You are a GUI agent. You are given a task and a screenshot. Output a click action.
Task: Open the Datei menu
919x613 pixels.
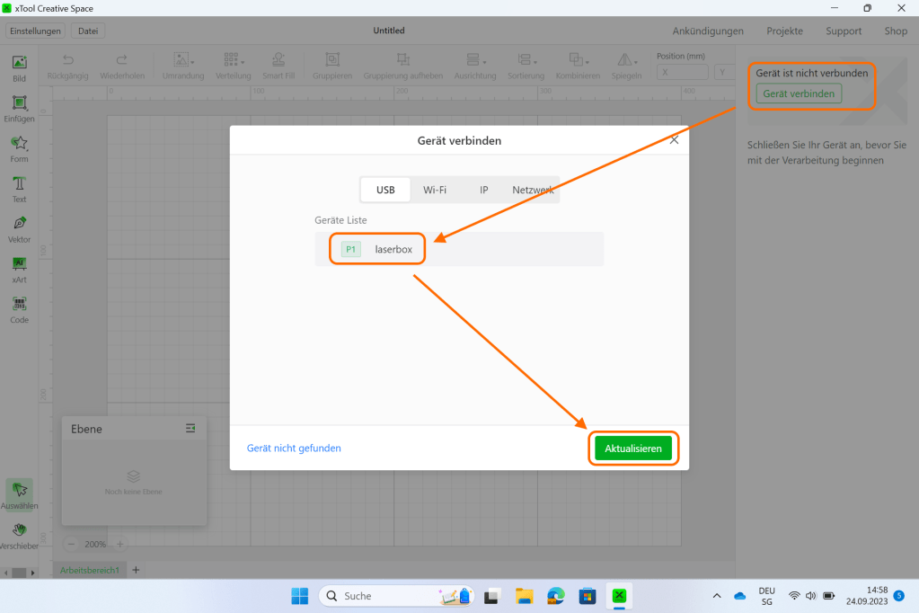88,31
